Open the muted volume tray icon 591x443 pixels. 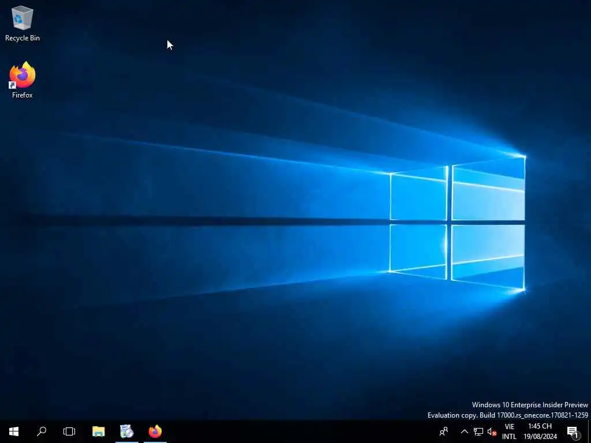click(492, 431)
